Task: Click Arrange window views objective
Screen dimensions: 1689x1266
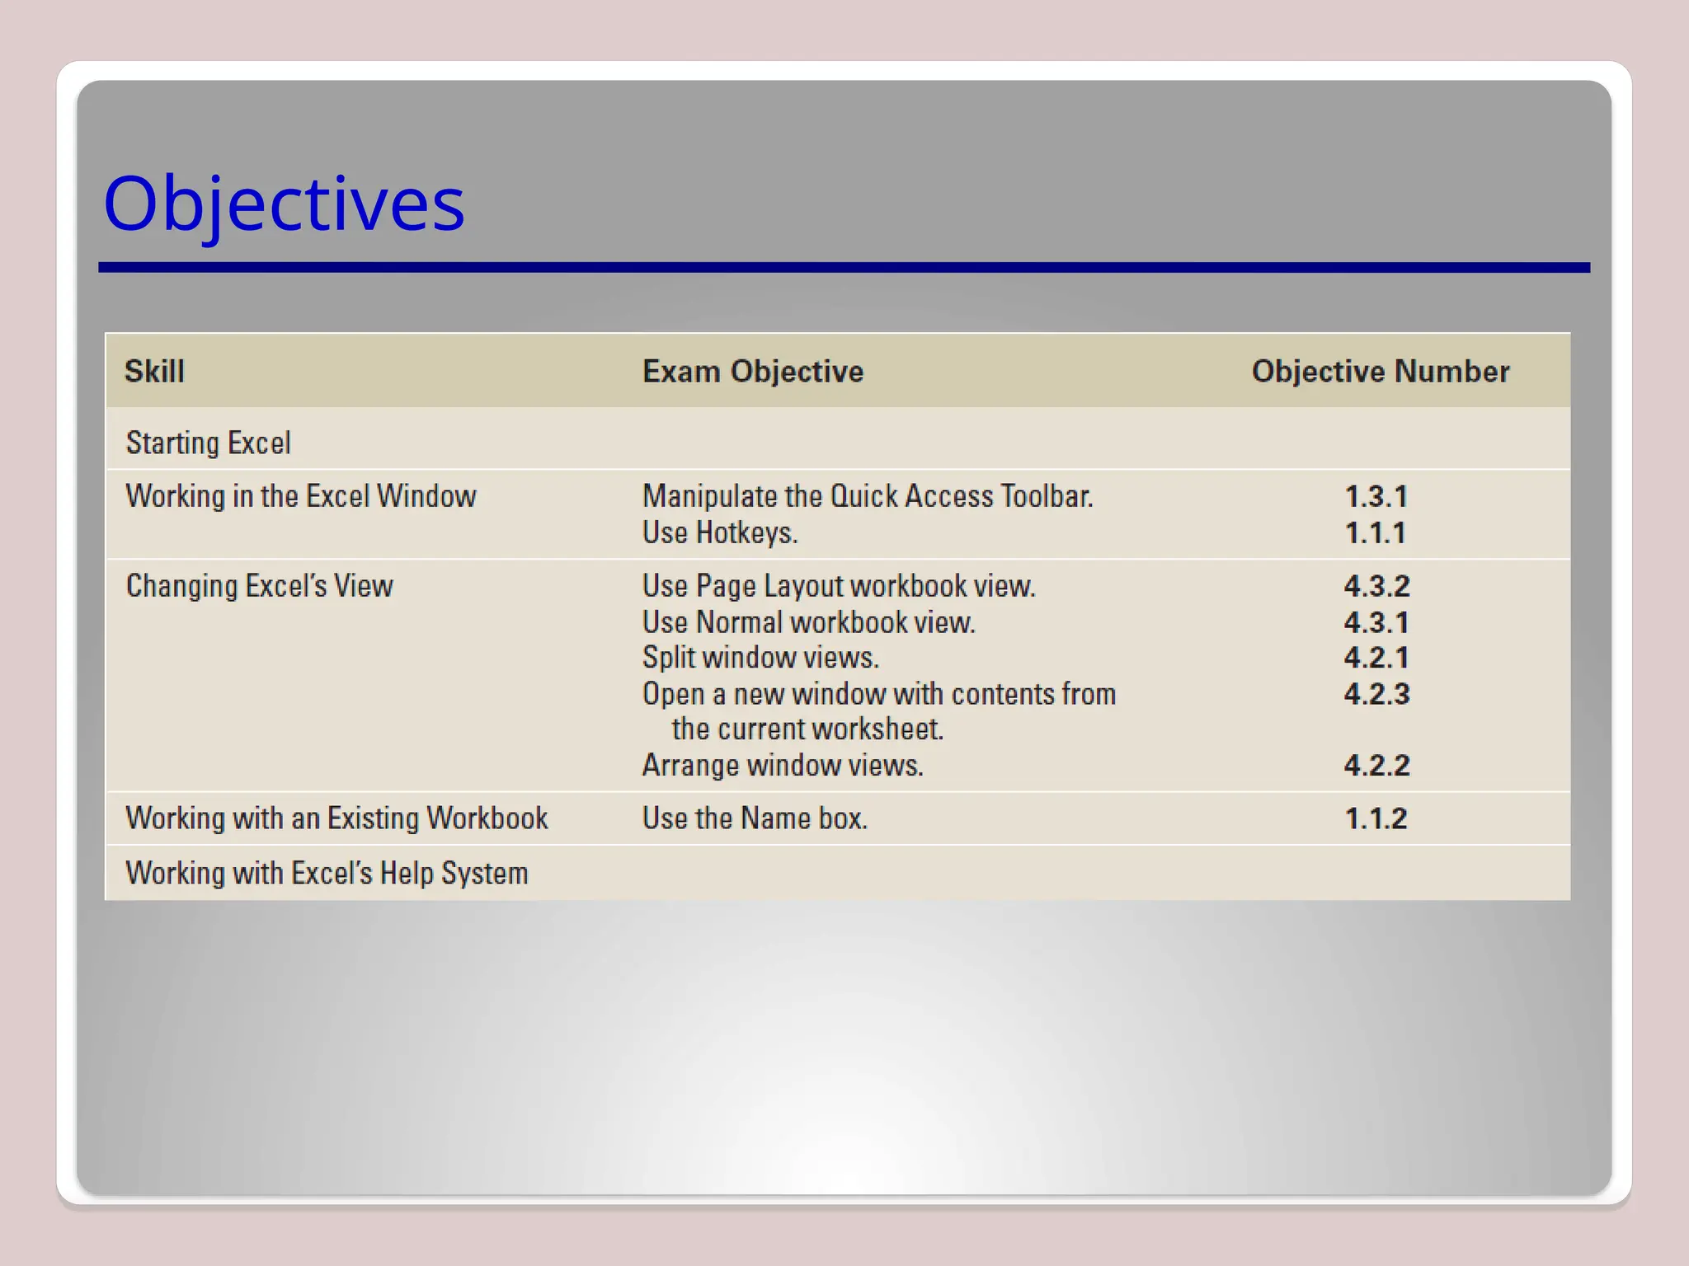Action: tap(782, 766)
